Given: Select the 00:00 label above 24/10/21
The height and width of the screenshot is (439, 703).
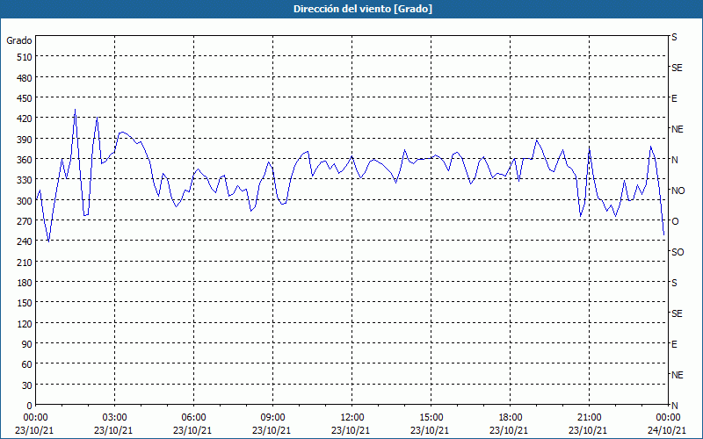Looking at the screenshot, I should point(668,418).
